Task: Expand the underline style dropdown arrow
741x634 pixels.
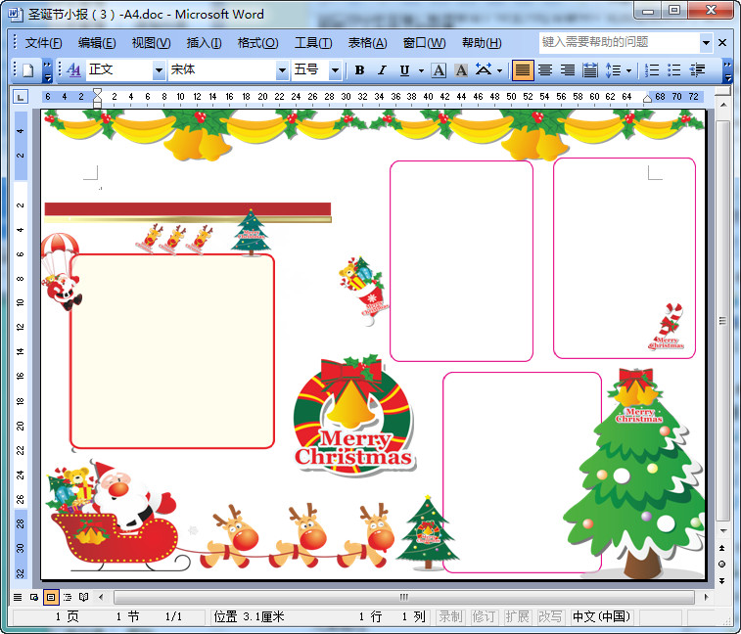Action: tap(421, 70)
